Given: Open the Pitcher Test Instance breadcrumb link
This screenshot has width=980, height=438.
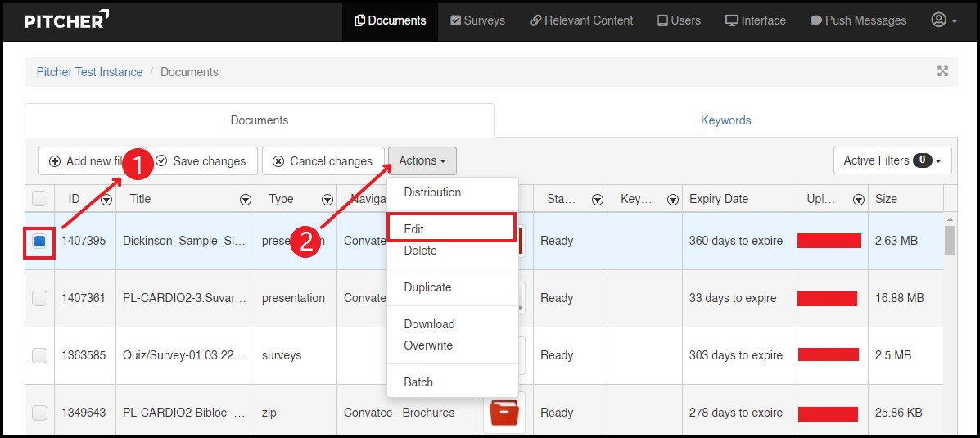Looking at the screenshot, I should click(89, 72).
